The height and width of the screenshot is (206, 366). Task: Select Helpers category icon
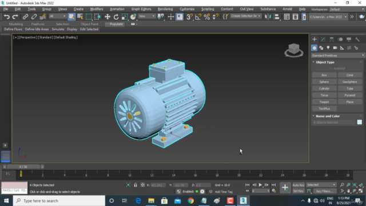point(342,48)
